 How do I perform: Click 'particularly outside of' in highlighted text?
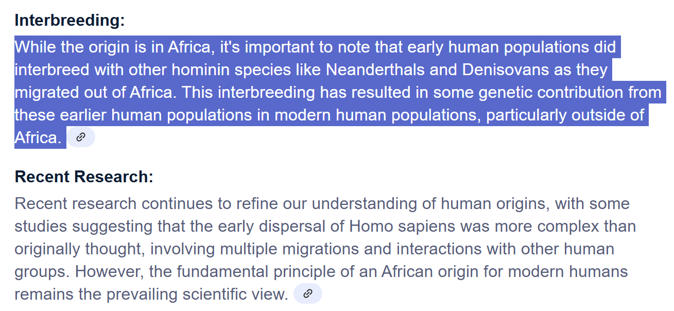(565, 115)
